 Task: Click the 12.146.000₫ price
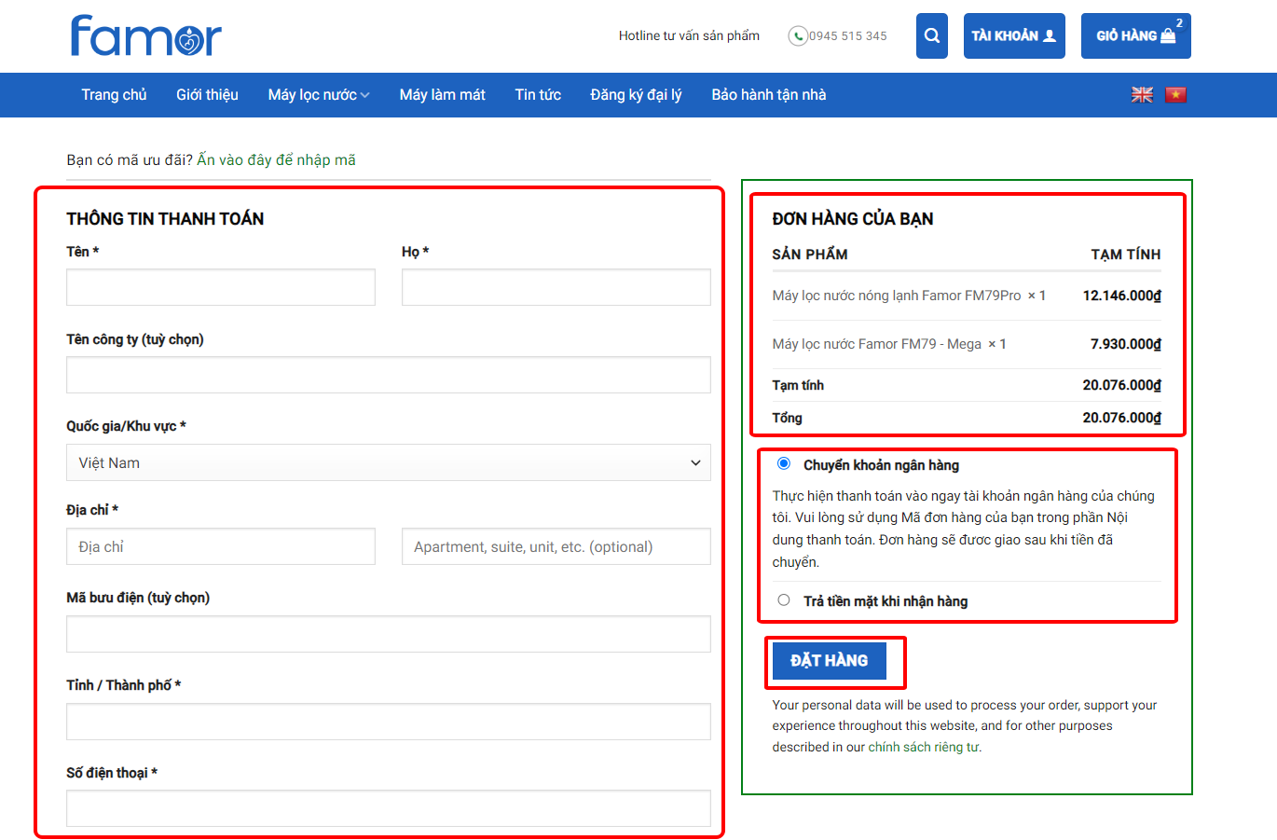coord(1122,296)
